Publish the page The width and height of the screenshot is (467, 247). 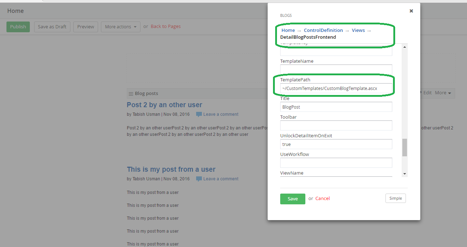tap(18, 27)
